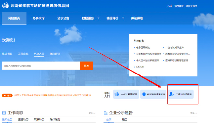Click 更多>> beside 工作动态

92,113
